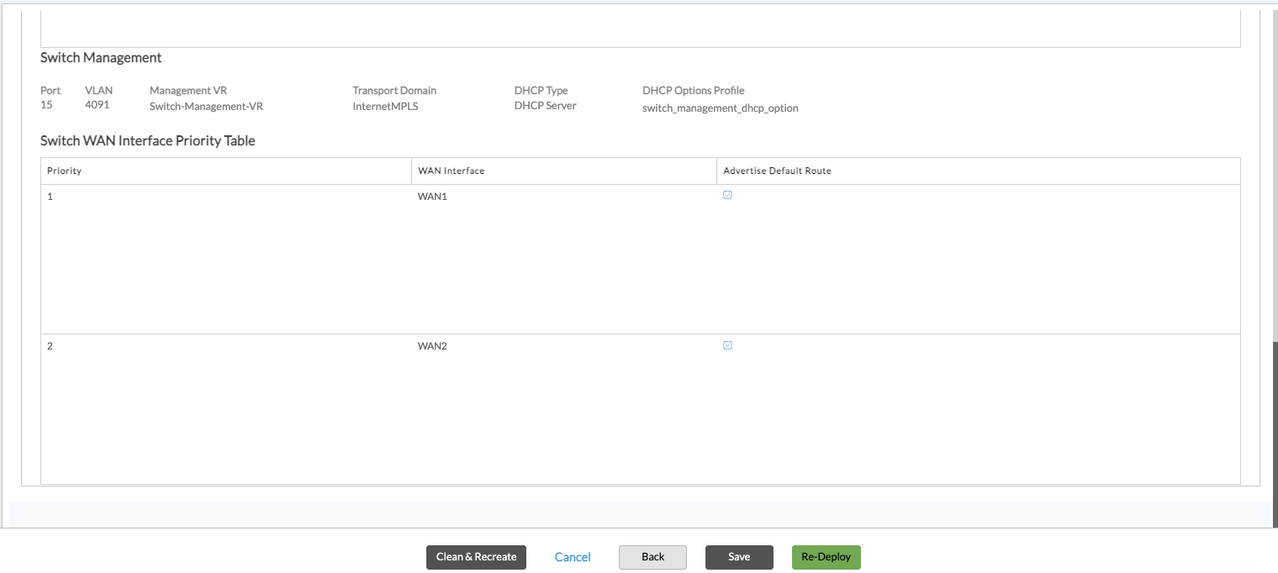Click the Switch-Management-VR value
This screenshot has height=573, width=1278.
206,106
